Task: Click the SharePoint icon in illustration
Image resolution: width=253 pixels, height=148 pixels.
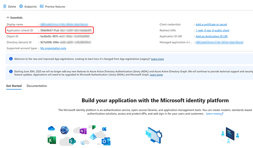Action: [72, 141]
